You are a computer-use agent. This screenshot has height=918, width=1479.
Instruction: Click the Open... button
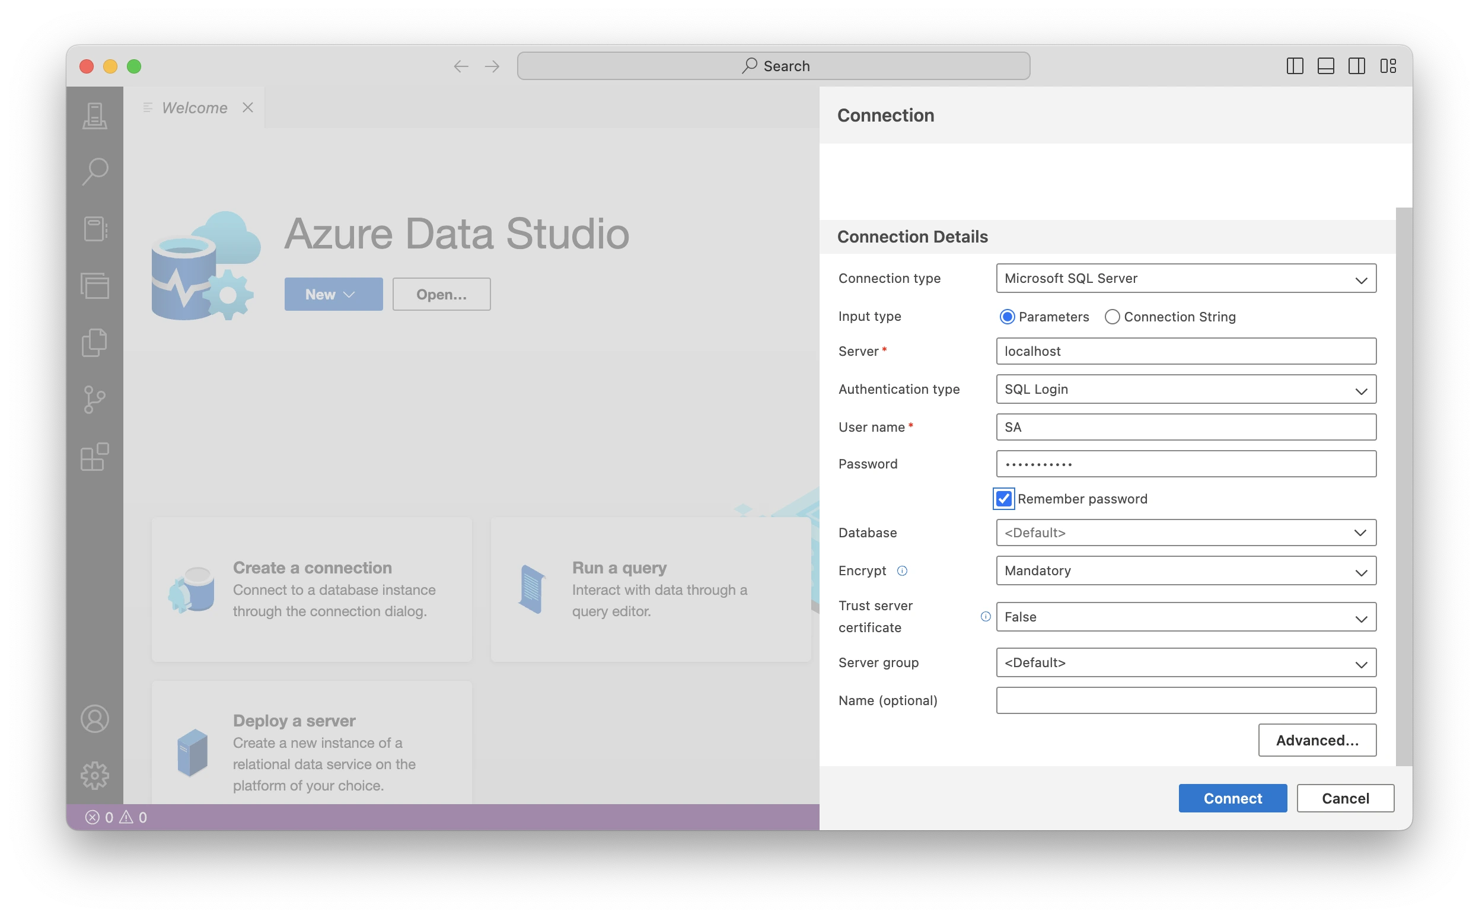coord(442,295)
